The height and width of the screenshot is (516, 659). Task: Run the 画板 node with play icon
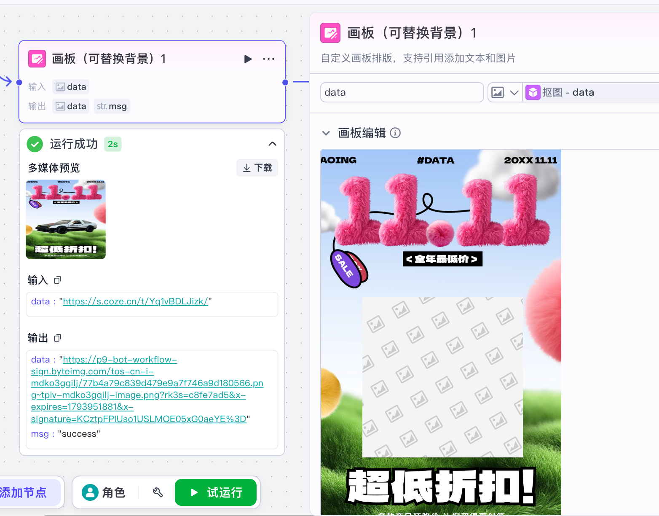[x=248, y=59]
